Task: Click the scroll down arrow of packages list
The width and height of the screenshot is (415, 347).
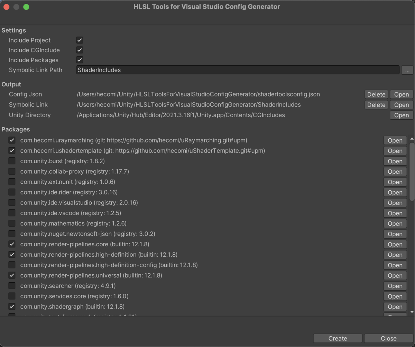Action: click(x=412, y=312)
